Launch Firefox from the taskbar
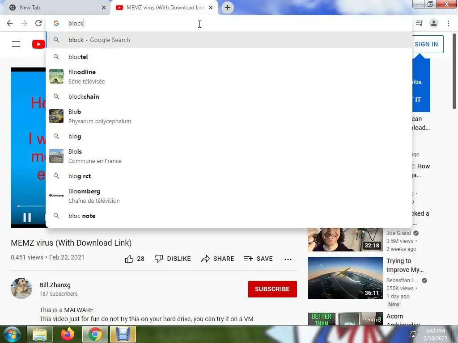This screenshot has width=458, height=343. [x=68, y=334]
